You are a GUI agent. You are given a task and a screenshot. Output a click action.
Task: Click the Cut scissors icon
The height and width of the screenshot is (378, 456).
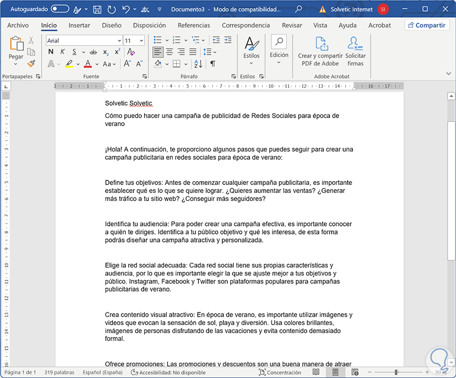31,40
